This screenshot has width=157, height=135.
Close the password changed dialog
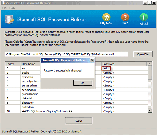[92, 60]
